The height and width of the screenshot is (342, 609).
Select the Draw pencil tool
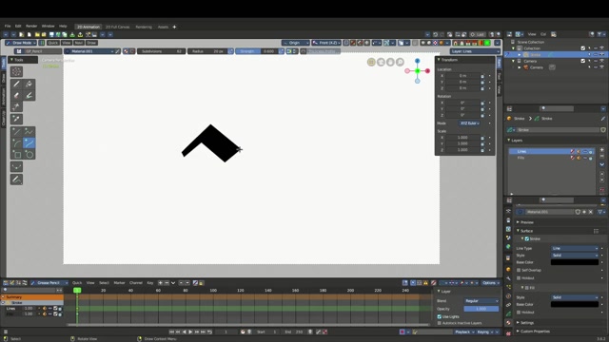(16, 84)
